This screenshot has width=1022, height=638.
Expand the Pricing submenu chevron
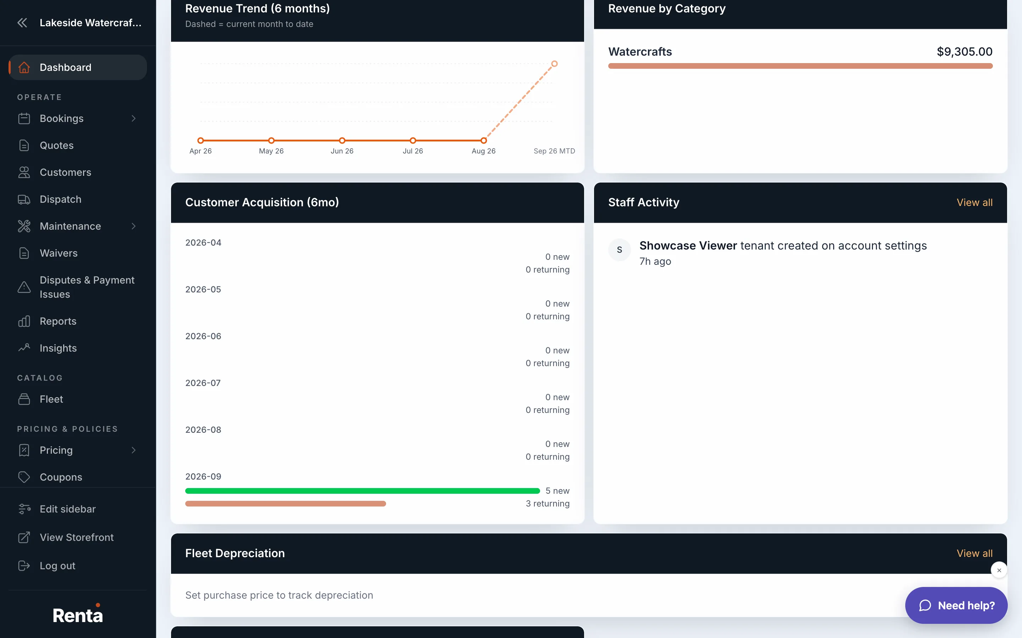(x=133, y=450)
